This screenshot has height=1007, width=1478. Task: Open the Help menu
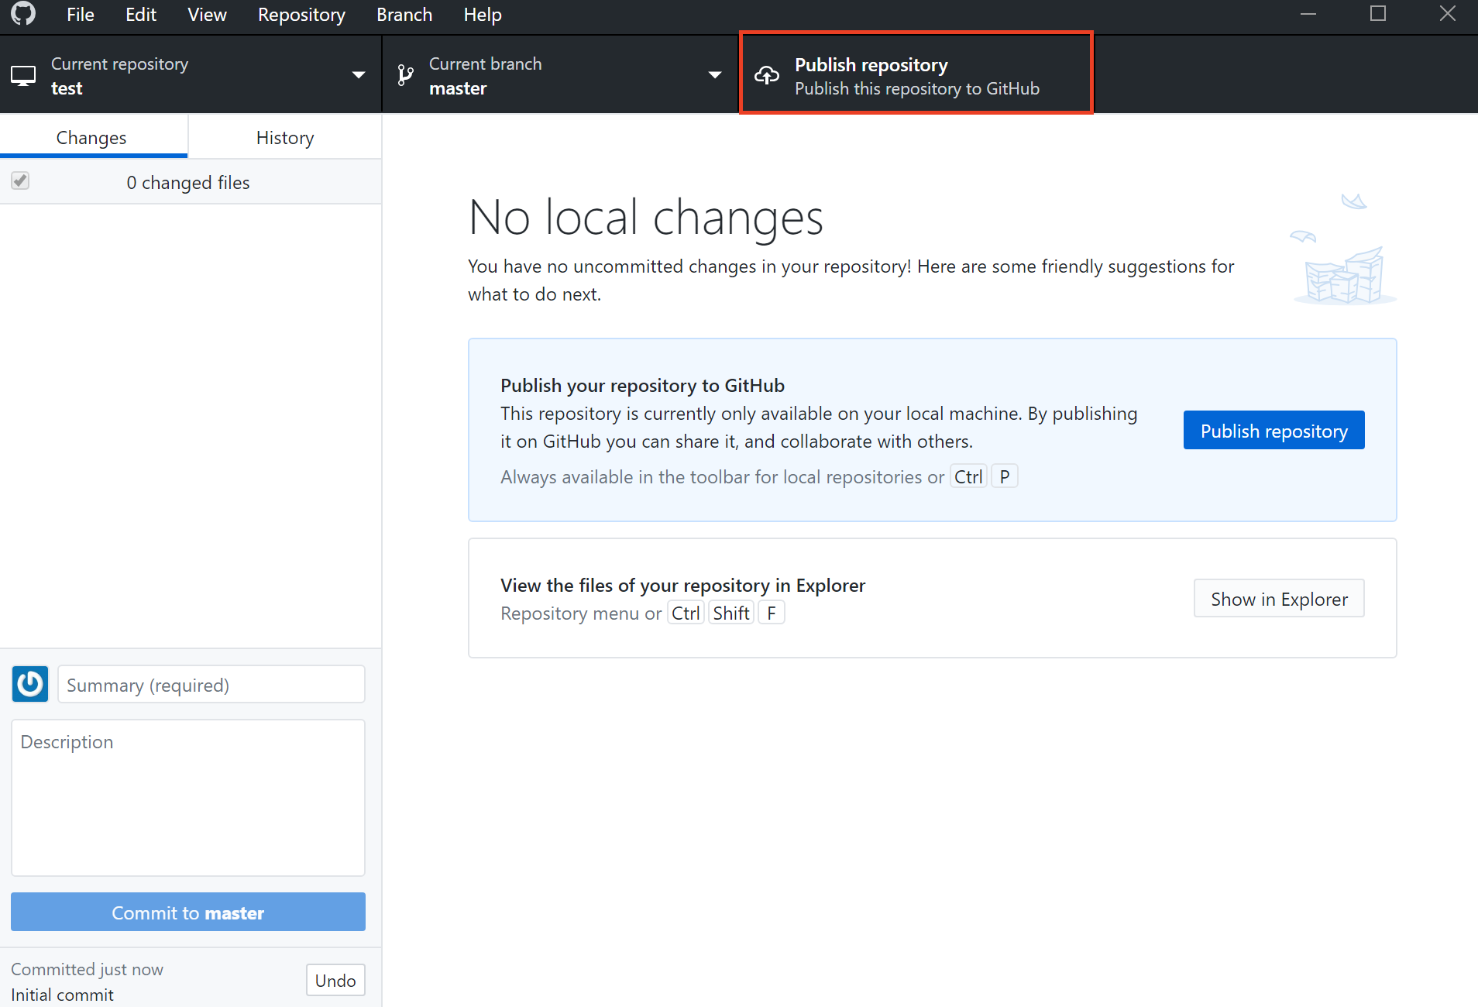[x=483, y=15]
